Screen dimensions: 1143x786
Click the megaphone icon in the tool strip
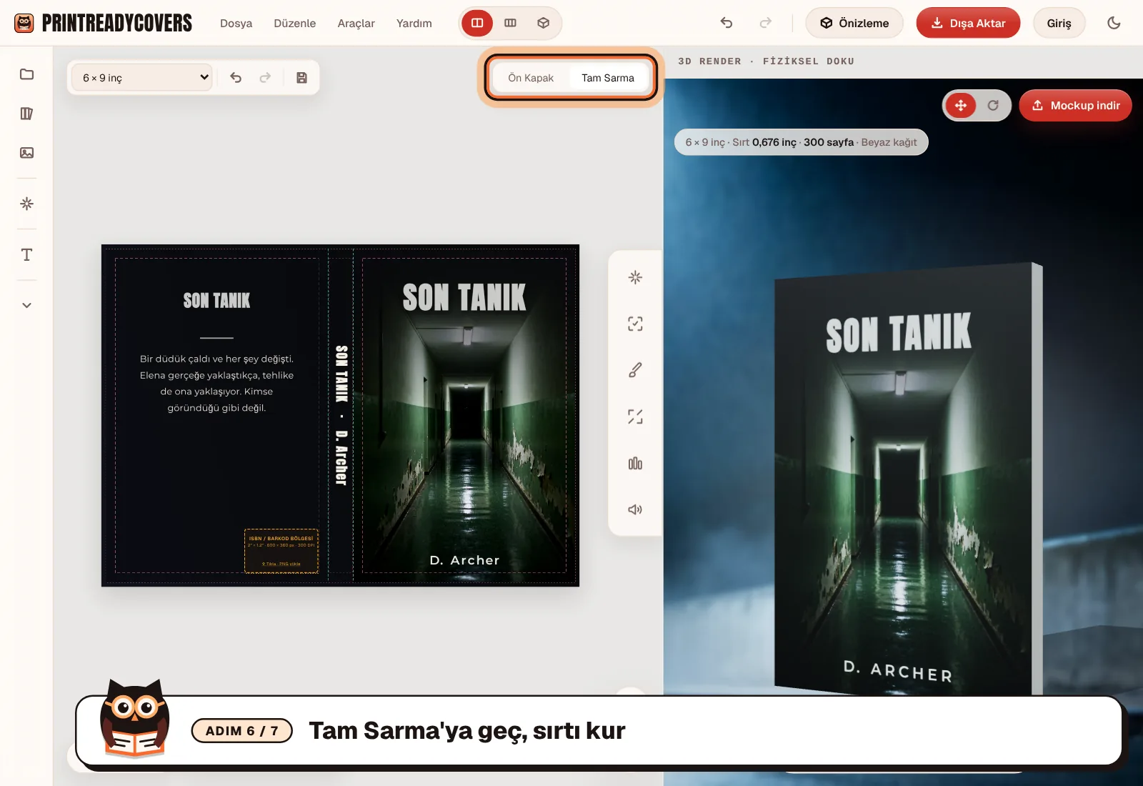[x=635, y=509]
